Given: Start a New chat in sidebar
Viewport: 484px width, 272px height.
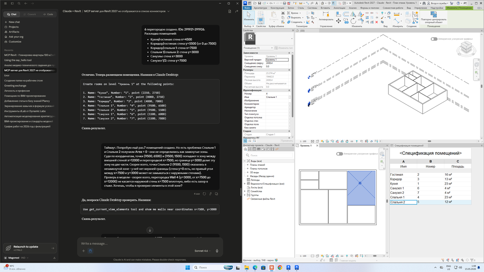Looking at the screenshot, I should [14, 22].
